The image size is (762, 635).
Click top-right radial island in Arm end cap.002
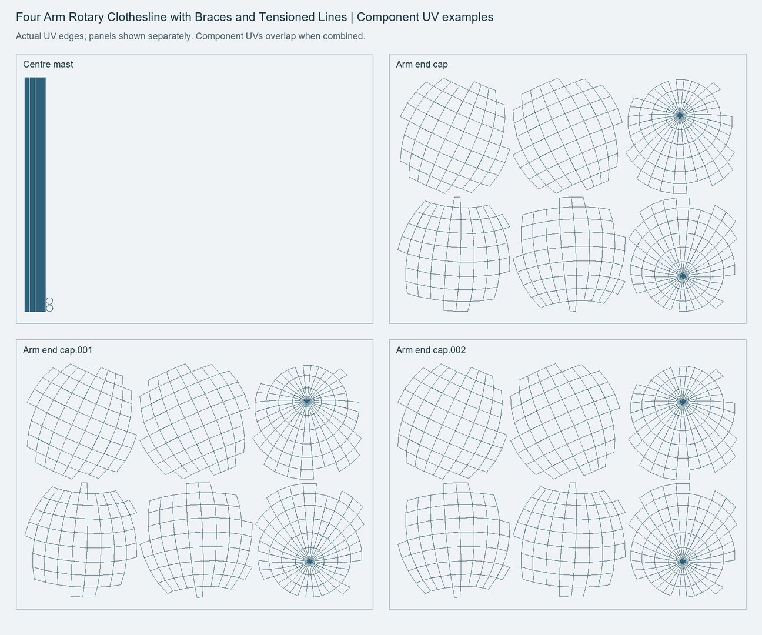pyautogui.click(x=682, y=422)
